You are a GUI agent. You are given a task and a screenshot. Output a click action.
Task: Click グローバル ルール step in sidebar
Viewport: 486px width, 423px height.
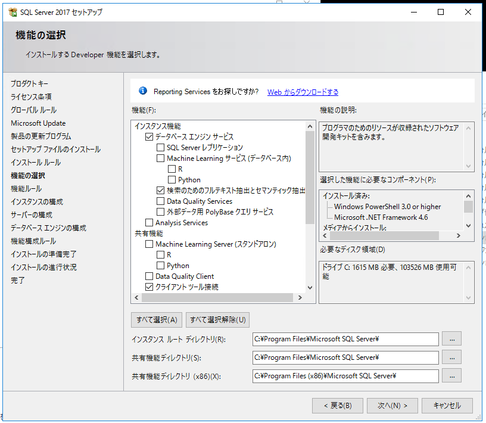[x=34, y=110]
